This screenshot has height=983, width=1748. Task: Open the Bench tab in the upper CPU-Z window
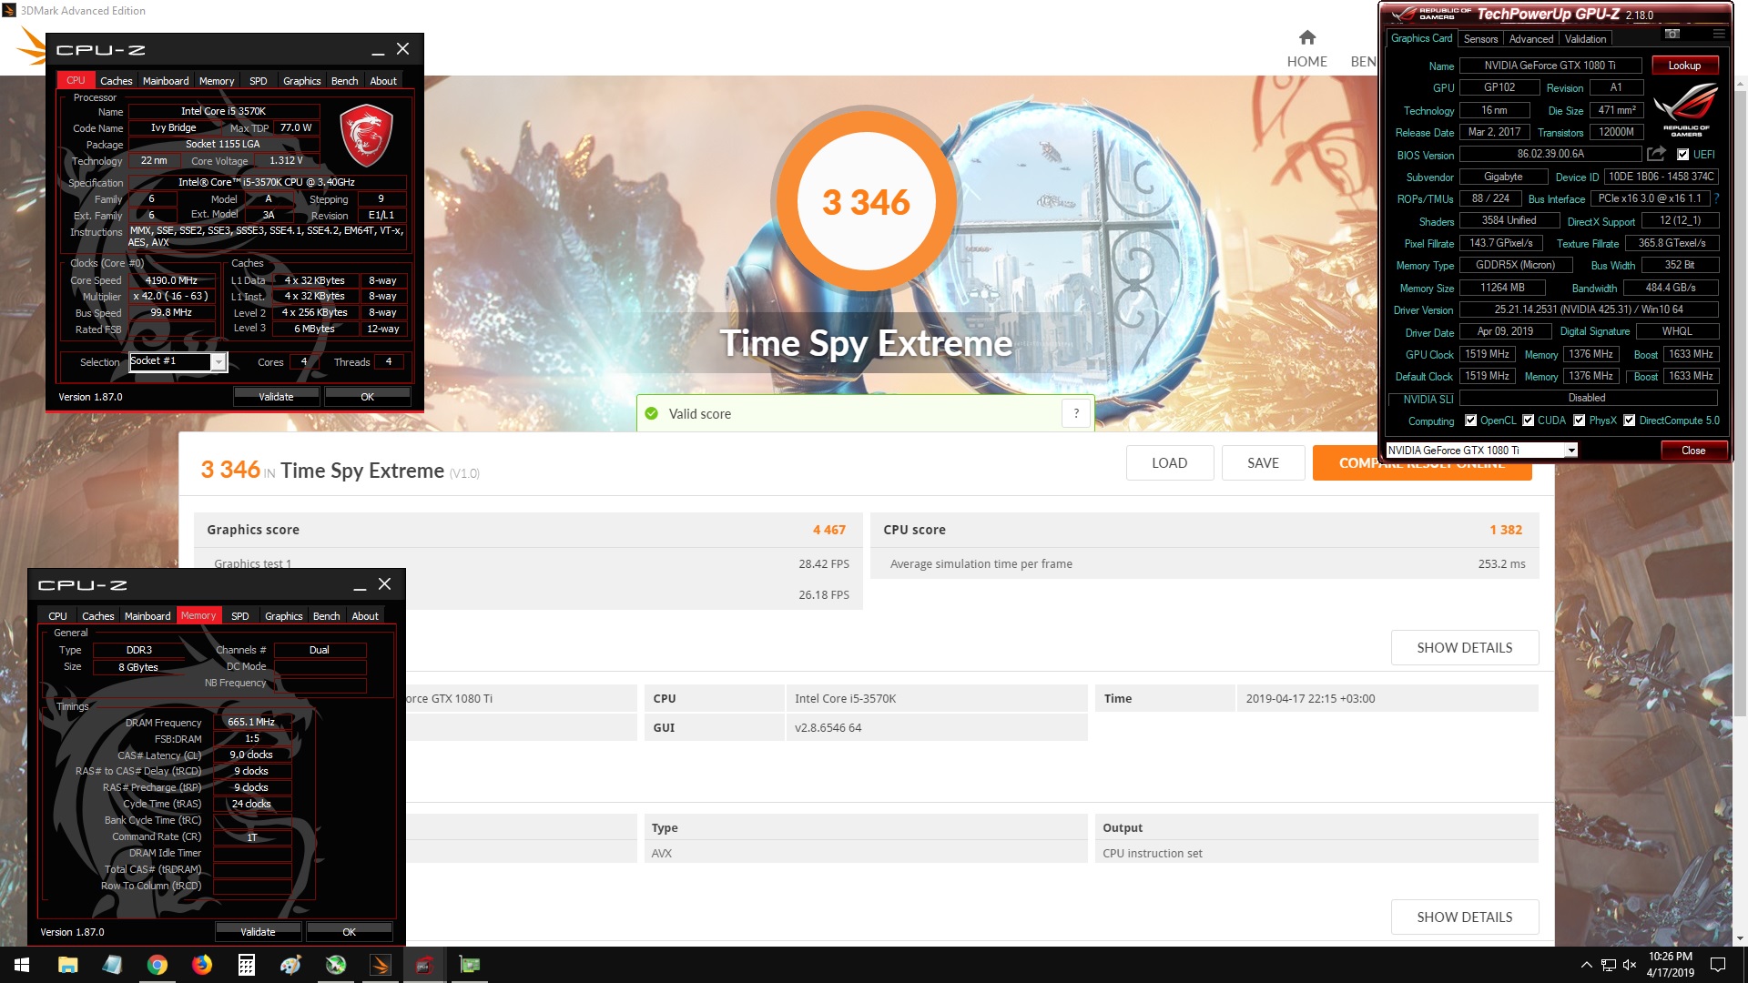pos(344,81)
